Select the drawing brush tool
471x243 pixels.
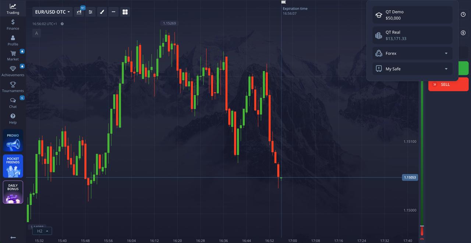(x=102, y=12)
